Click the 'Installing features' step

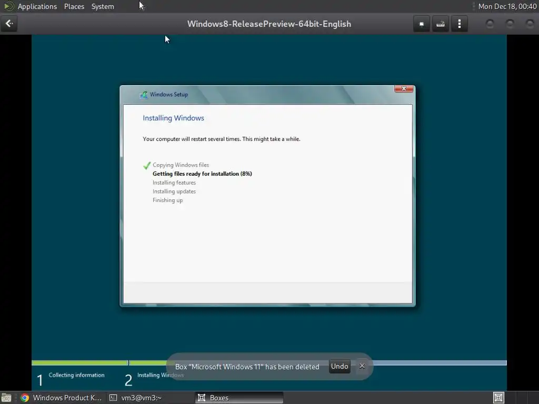pos(174,183)
